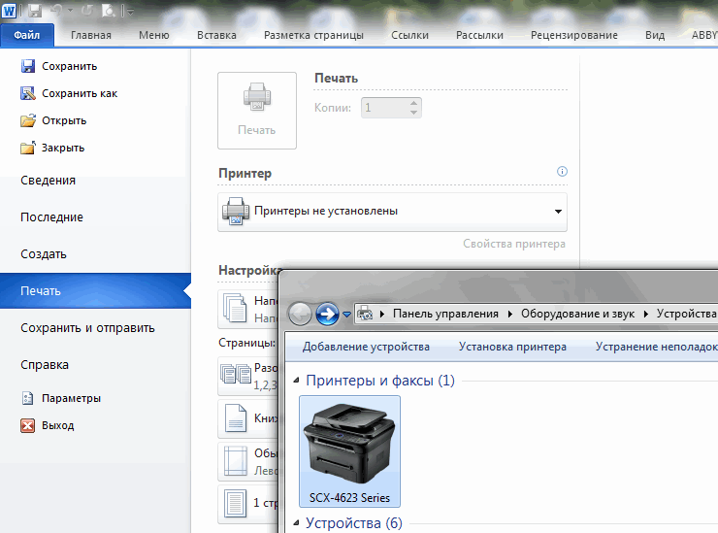718x533 pixels.
Task: Open Свойства принтера link
Action: point(513,244)
